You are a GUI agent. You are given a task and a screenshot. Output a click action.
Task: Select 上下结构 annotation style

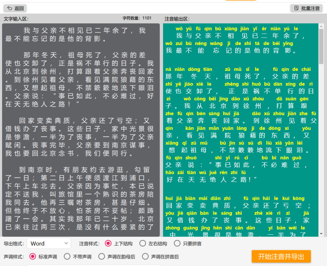pyautogui.click(x=108, y=243)
